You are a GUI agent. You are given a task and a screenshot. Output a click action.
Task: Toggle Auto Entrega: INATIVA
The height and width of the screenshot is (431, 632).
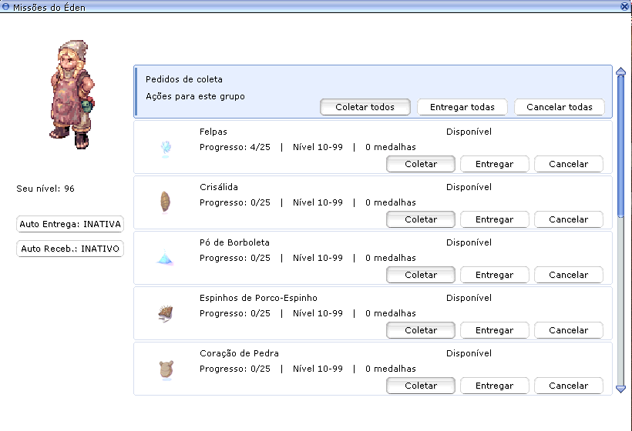[70, 224]
